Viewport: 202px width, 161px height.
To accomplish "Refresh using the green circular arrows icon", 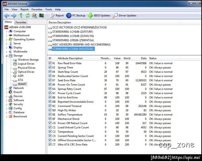I will click(x=28, y=15).
